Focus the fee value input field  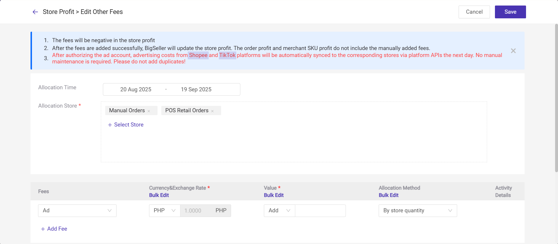tap(320, 211)
